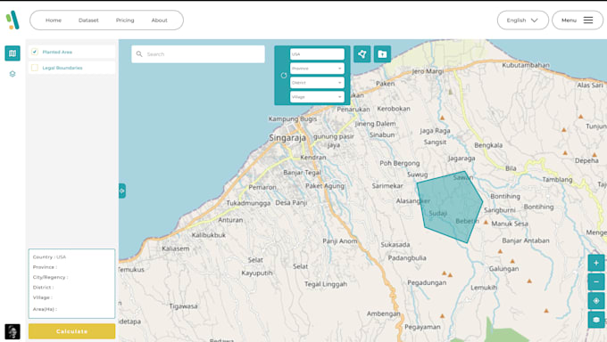Click the teal polygon on map
Image resolution: width=607 pixels, height=342 pixels.
click(x=449, y=207)
